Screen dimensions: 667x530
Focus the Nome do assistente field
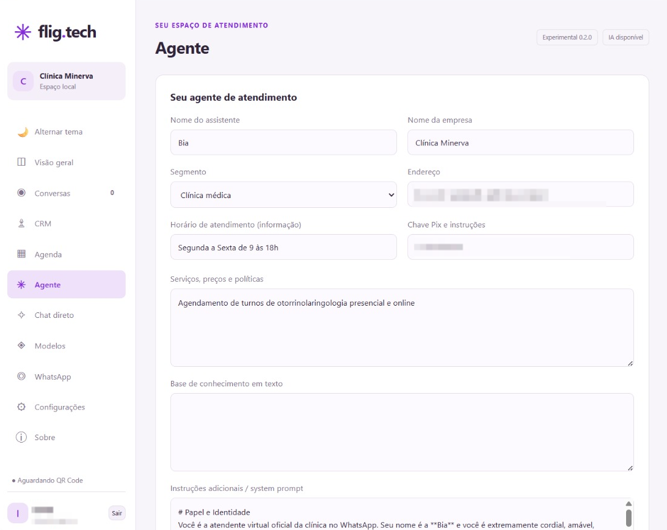[284, 142]
